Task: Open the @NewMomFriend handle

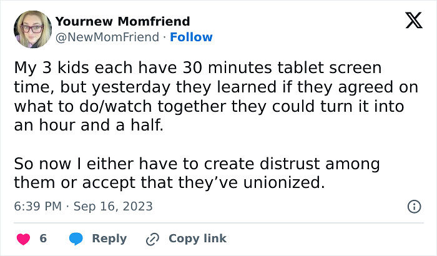Action: [107, 37]
